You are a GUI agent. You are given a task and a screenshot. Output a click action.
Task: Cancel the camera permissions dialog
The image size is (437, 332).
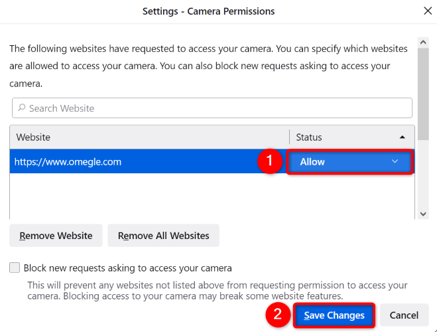[x=404, y=315]
